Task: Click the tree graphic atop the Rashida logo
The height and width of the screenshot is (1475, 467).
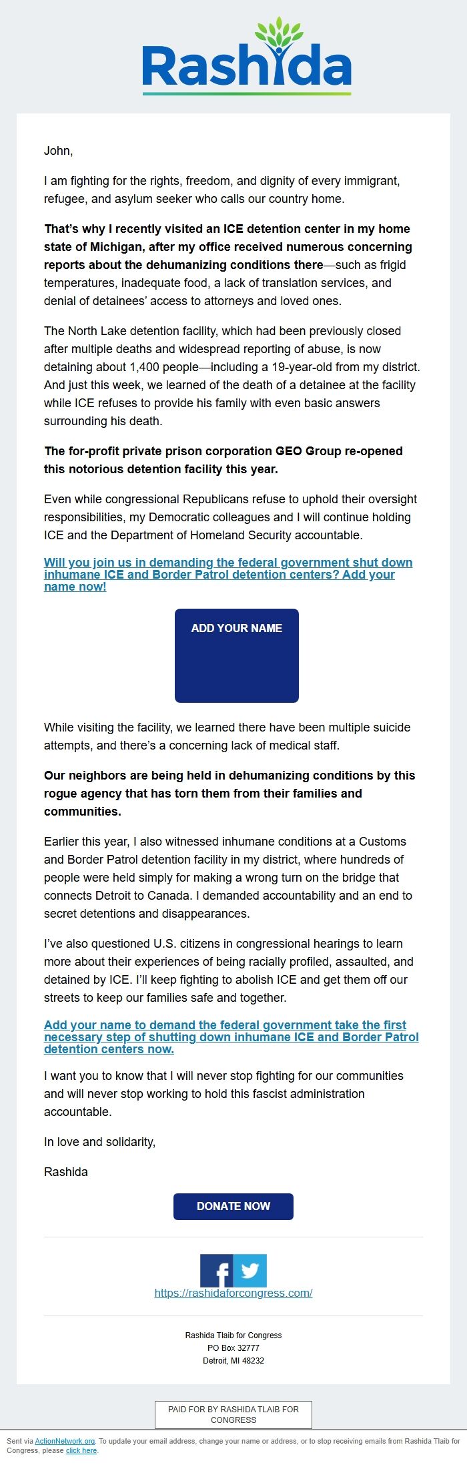Action: 280,30
